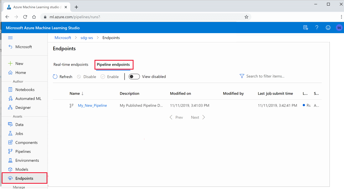Click the hamburger menu icon in sidebar

(10, 38)
